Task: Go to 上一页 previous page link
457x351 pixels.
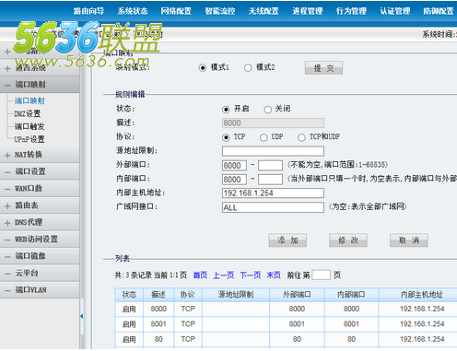Action: click(224, 275)
